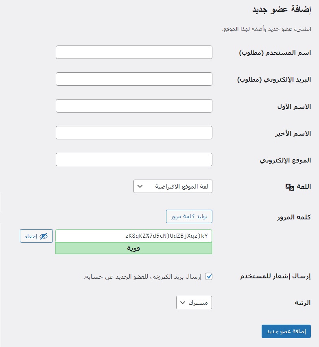Image resolution: width=319 pixels, height=347 pixels.
Task: Focus the username input field
Action: 134,52
